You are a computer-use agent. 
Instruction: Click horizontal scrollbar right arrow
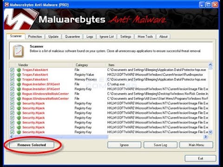[x=206, y=136]
